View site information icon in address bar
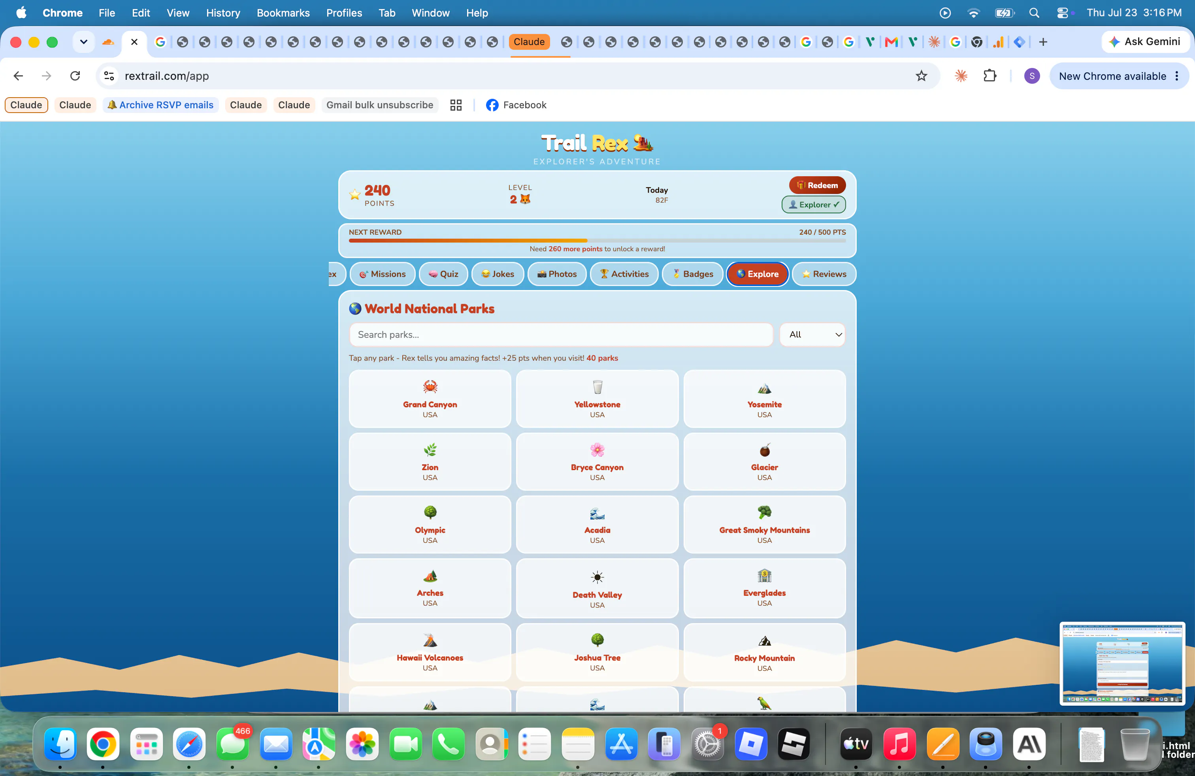This screenshot has height=776, width=1195. pyautogui.click(x=109, y=76)
